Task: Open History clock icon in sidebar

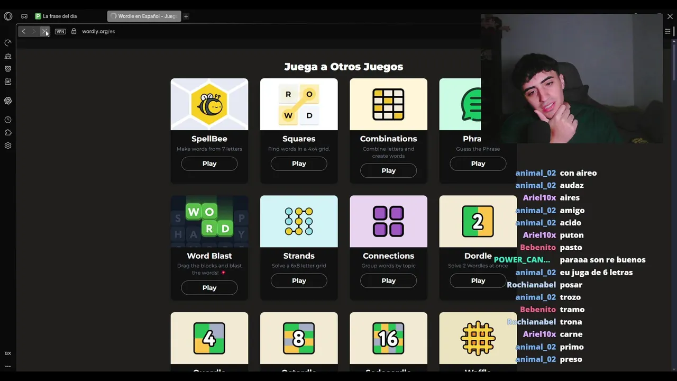Action: (8, 120)
